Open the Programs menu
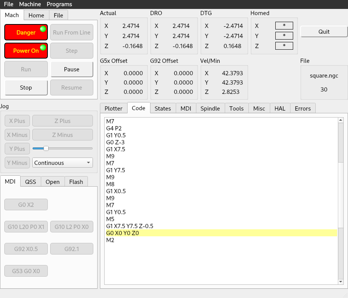Viewport: 348px width, 298px height. pos(59,4)
